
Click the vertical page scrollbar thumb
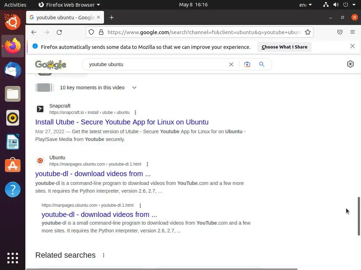[359, 216]
